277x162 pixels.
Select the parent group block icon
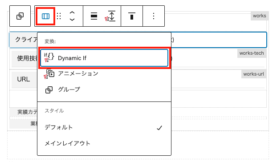point(20,16)
